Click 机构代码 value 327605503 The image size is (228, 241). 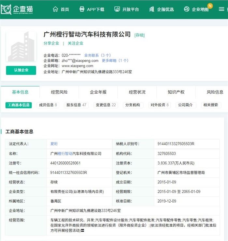pos(166,154)
